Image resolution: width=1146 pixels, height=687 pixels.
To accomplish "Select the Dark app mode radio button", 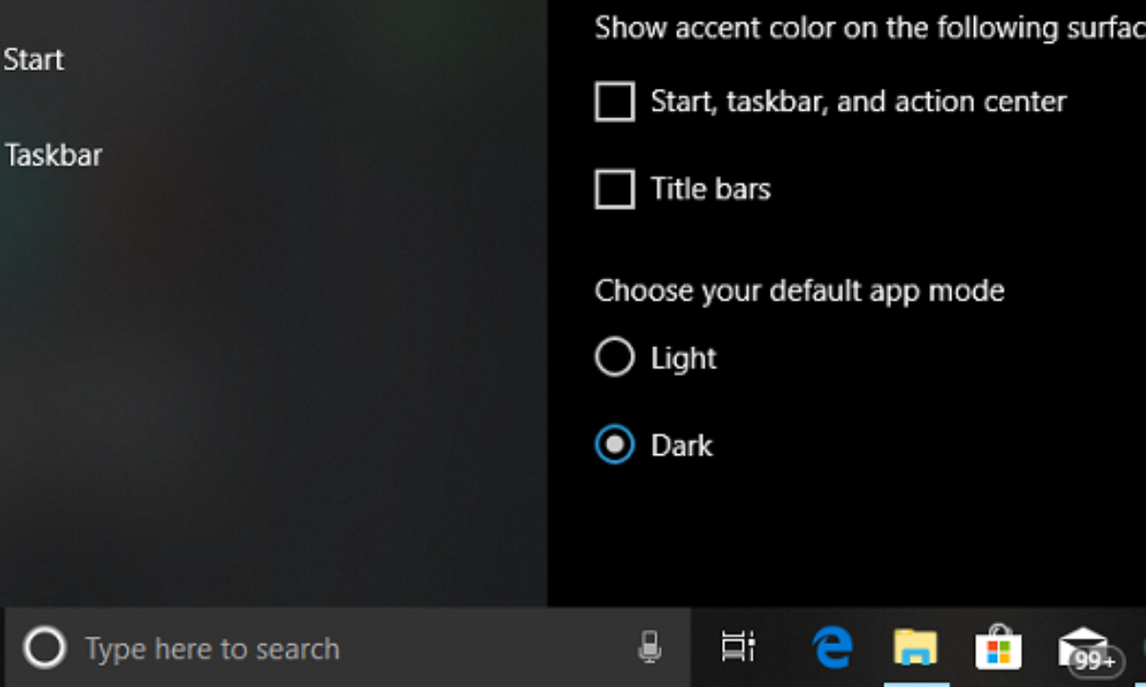I will [615, 445].
